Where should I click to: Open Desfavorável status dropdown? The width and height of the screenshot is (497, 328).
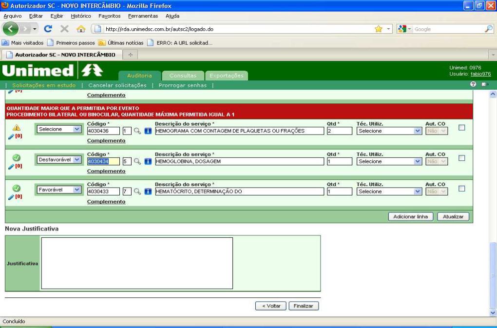(59, 160)
